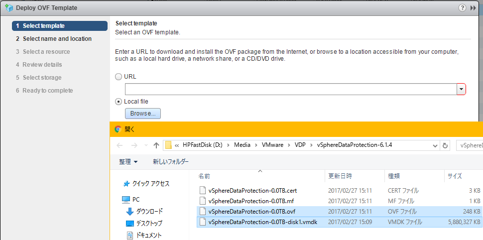
Task: Go to step 4 Review details
Action: click(x=39, y=65)
